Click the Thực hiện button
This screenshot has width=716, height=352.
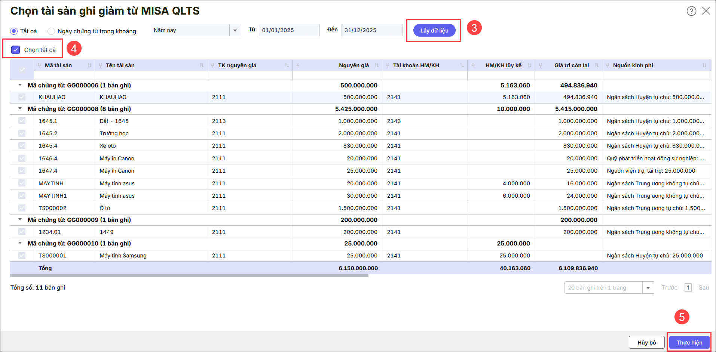pyautogui.click(x=689, y=342)
